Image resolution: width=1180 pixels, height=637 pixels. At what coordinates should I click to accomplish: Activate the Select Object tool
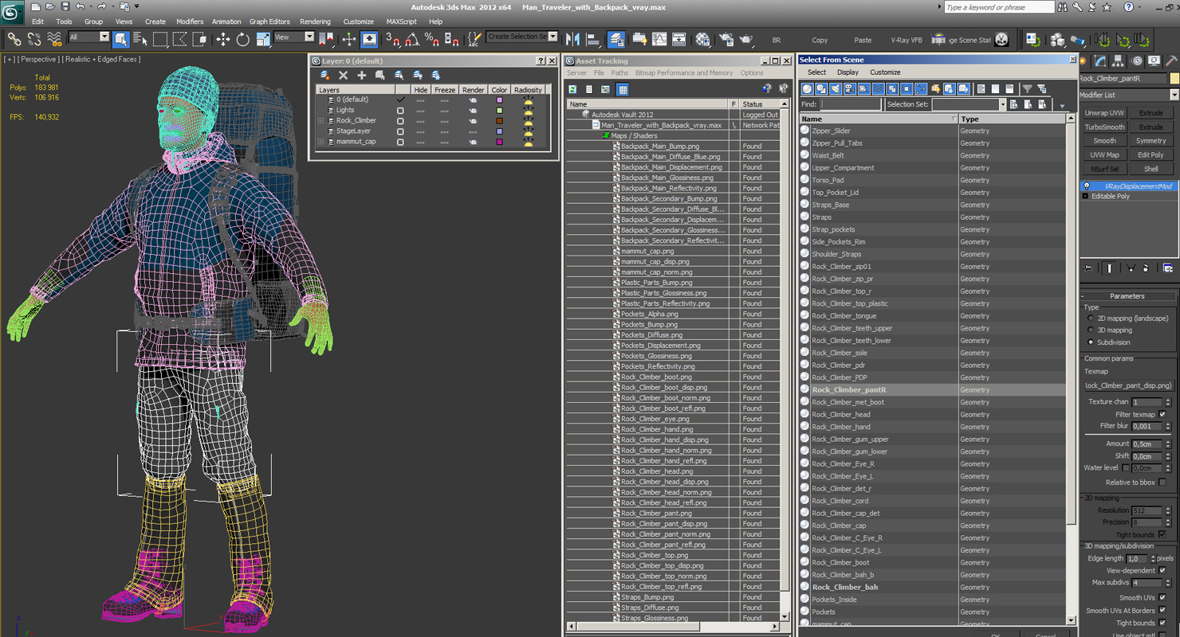pos(120,39)
